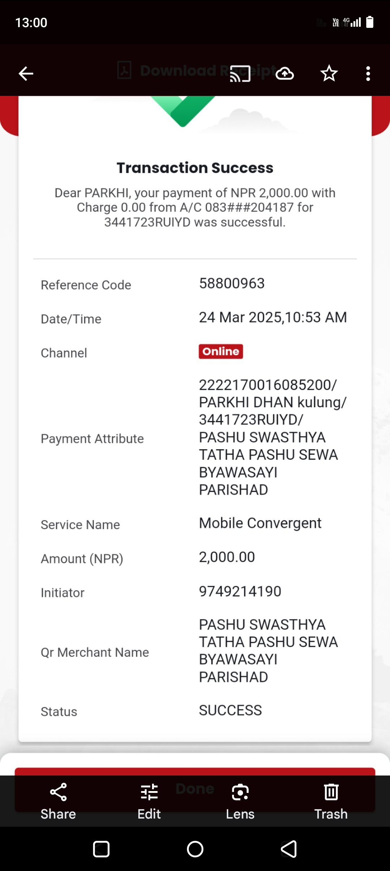Tap the Qr Merchant Name value

[268, 651]
